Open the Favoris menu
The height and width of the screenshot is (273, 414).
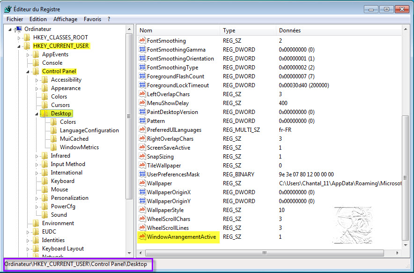pyautogui.click(x=92, y=19)
